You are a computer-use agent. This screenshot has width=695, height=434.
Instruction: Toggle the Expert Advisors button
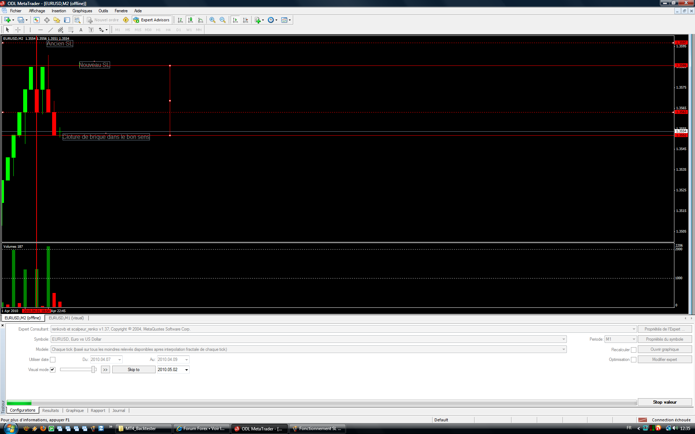click(152, 20)
